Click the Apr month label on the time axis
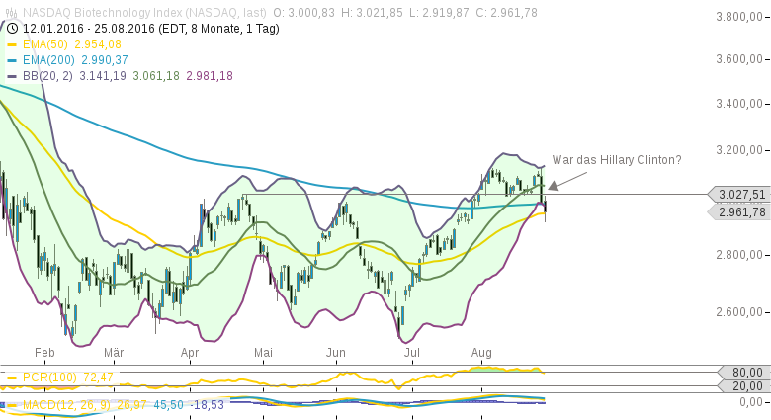Screen dimensions: 771x420 click(190, 353)
